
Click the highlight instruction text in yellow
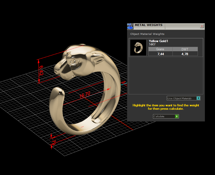pyautogui.click(x=166, y=107)
